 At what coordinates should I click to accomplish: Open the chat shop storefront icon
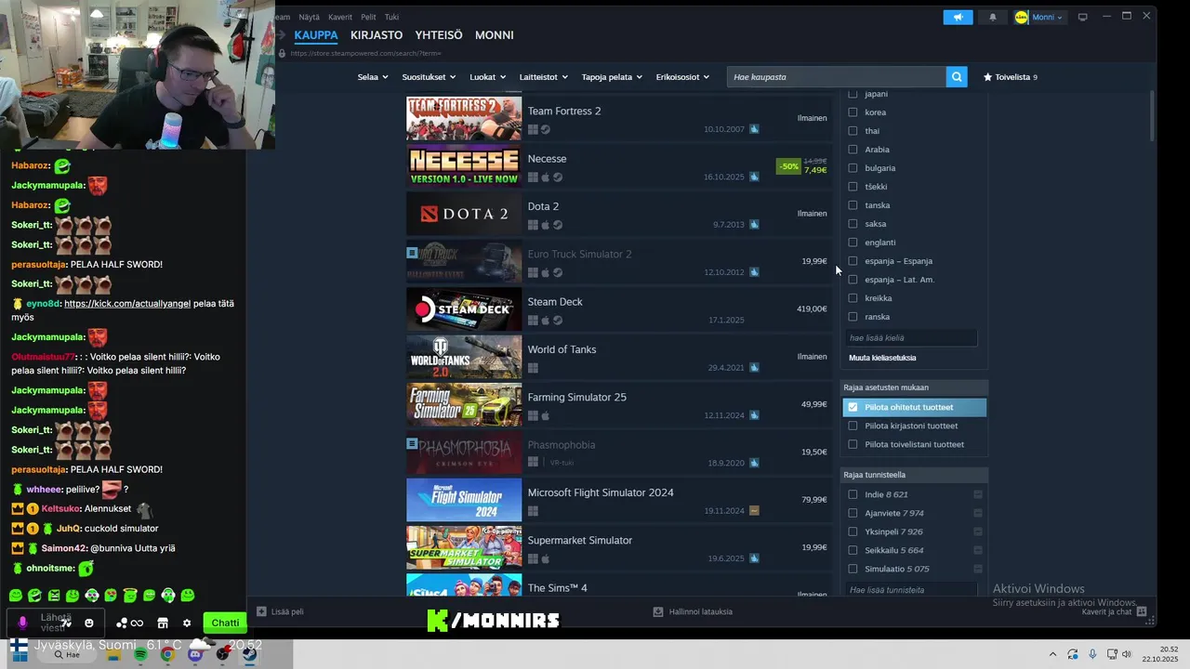(163, 623)
